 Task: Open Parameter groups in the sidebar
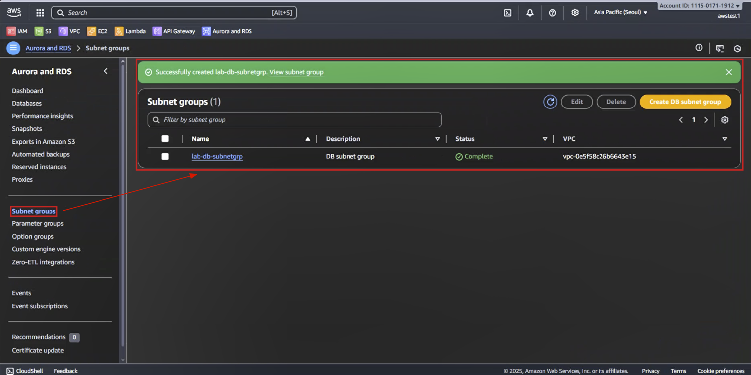(x=38, y=223)
